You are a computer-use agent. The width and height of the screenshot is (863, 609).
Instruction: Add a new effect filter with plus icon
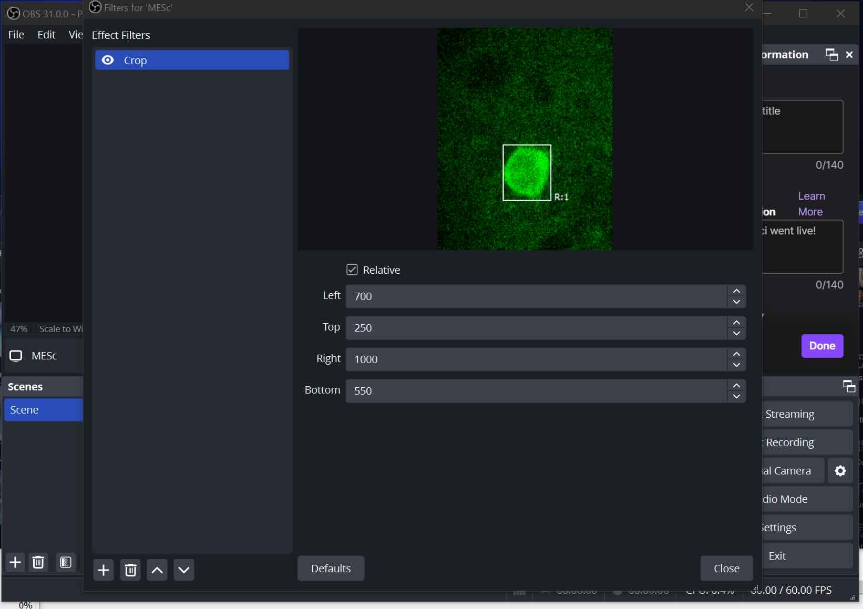pyautogui.click(x=104, y=570)
